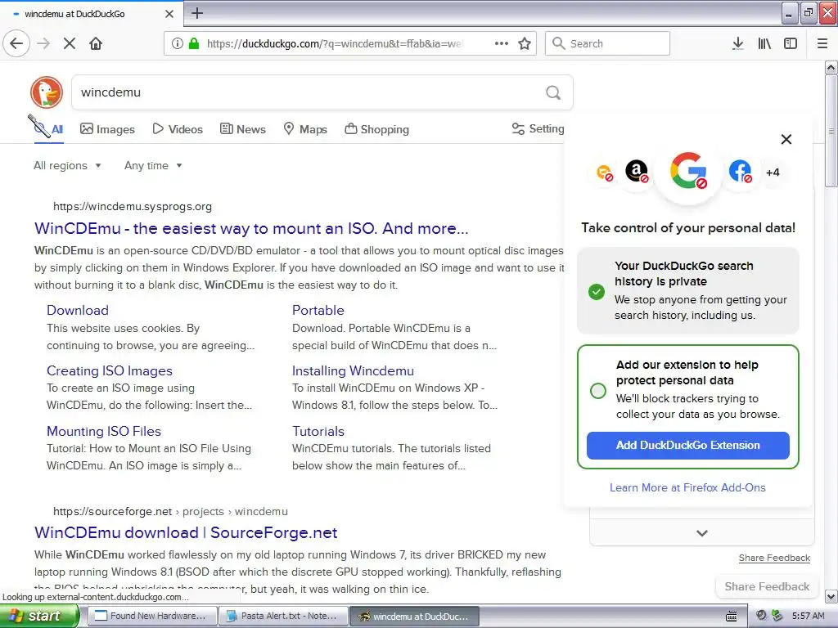Click the address bar URL
The image size is (838, 628).
point(335,44)
